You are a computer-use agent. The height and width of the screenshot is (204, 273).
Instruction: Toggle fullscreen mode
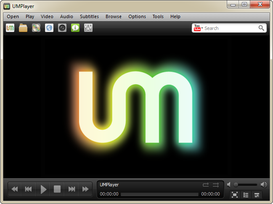coord(235,195)
